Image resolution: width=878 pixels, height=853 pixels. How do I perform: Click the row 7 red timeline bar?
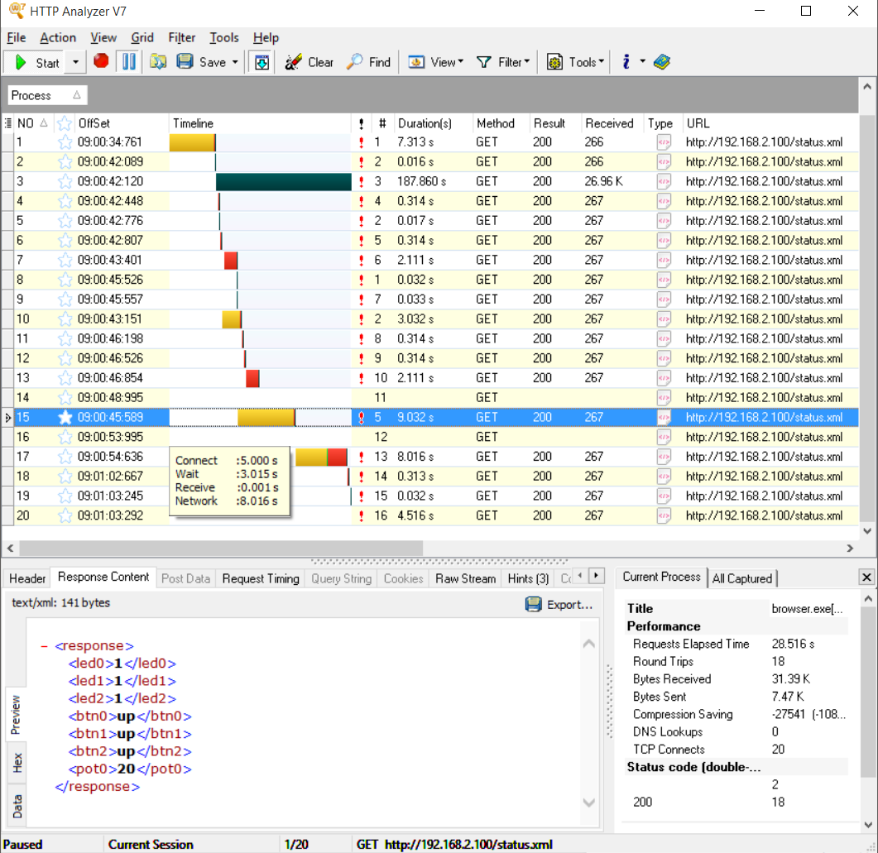pyautogui.click(x=231, y=261)
